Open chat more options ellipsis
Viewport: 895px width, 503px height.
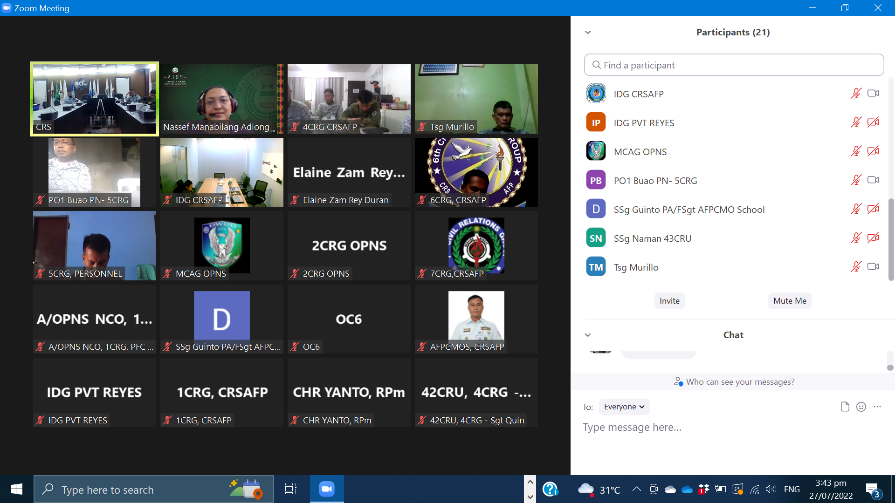pos(877,407)
